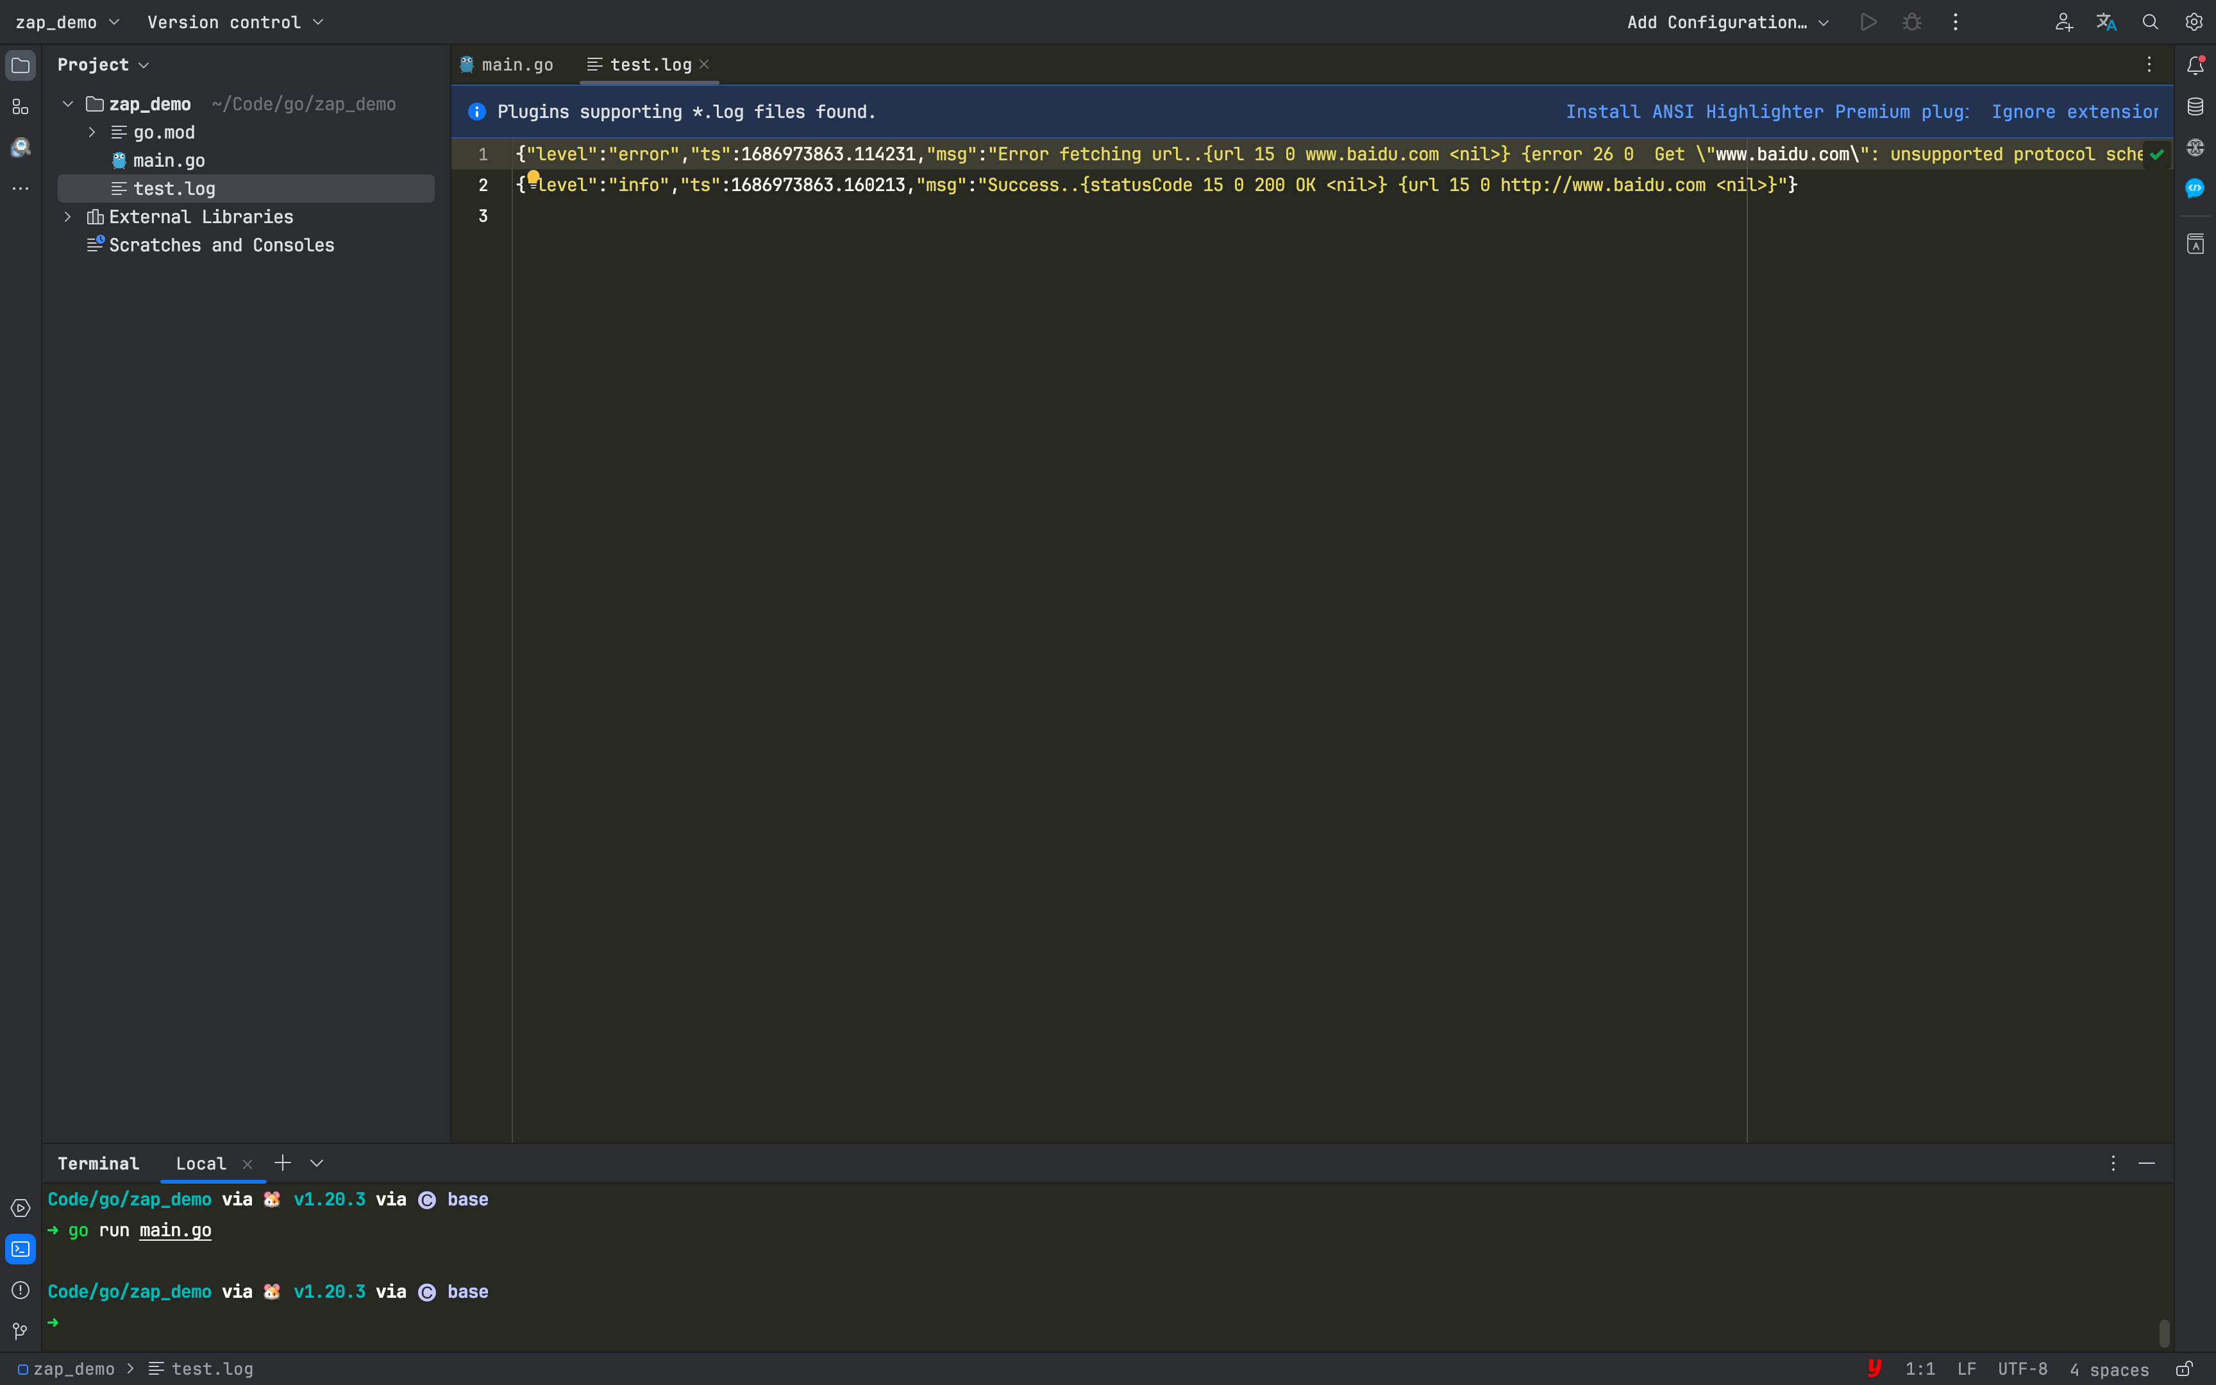Open the Terminal tool window icon
The width and height of the screenshot is (2216, 1385).
20,1250
